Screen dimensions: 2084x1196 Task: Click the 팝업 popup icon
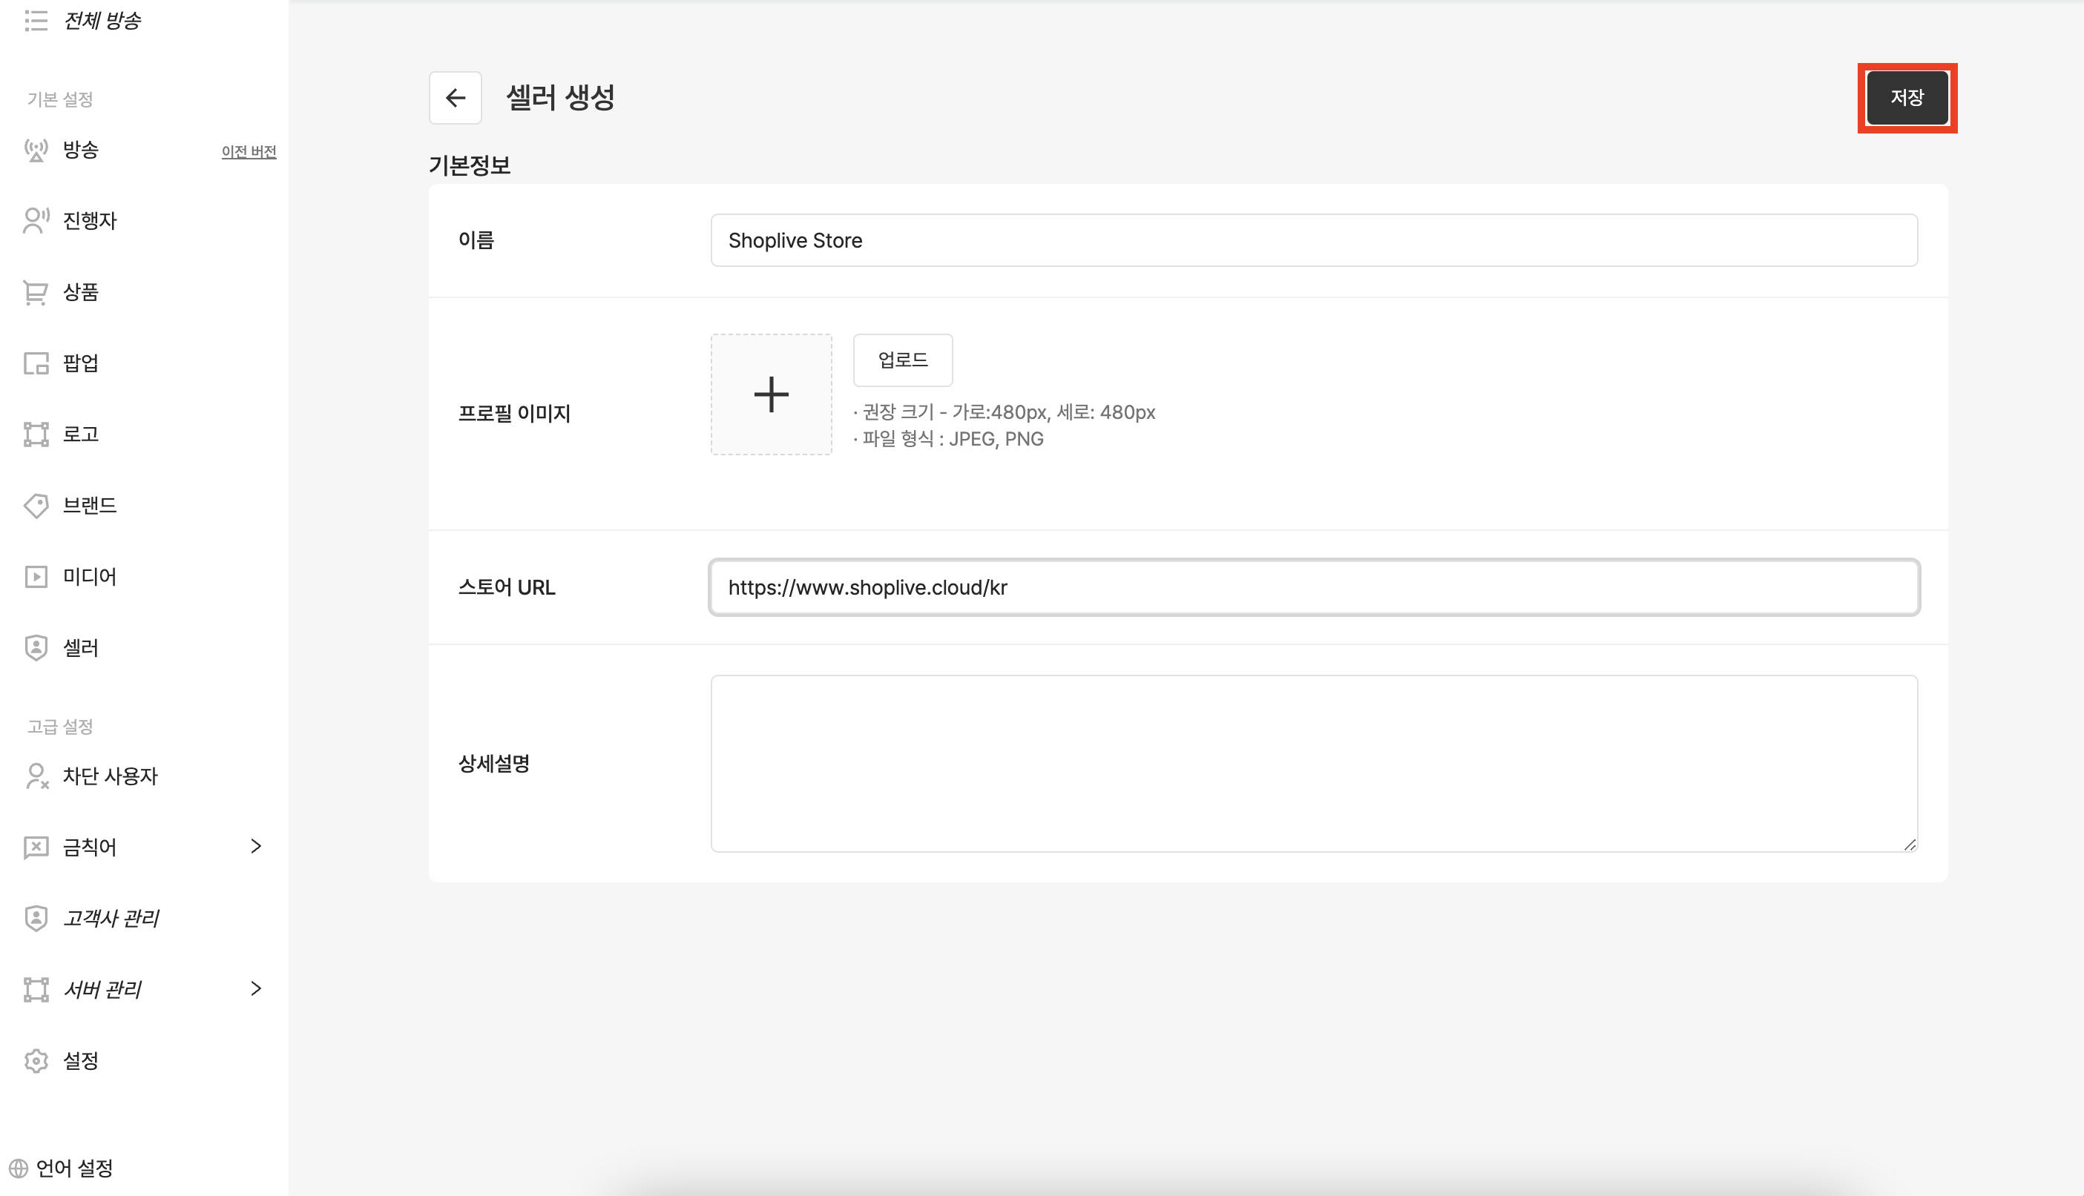[36, 363]
